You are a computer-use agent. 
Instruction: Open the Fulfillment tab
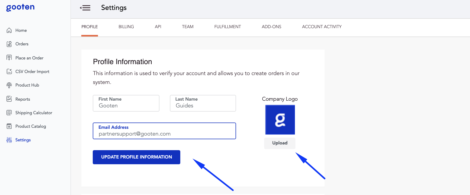(227, 27)
